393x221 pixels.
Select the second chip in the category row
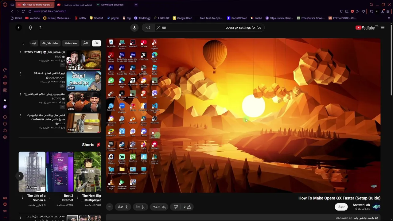[86, 43]
